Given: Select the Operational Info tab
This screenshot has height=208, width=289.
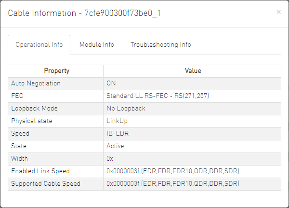Looking at the screenshot, I should 39,45.
